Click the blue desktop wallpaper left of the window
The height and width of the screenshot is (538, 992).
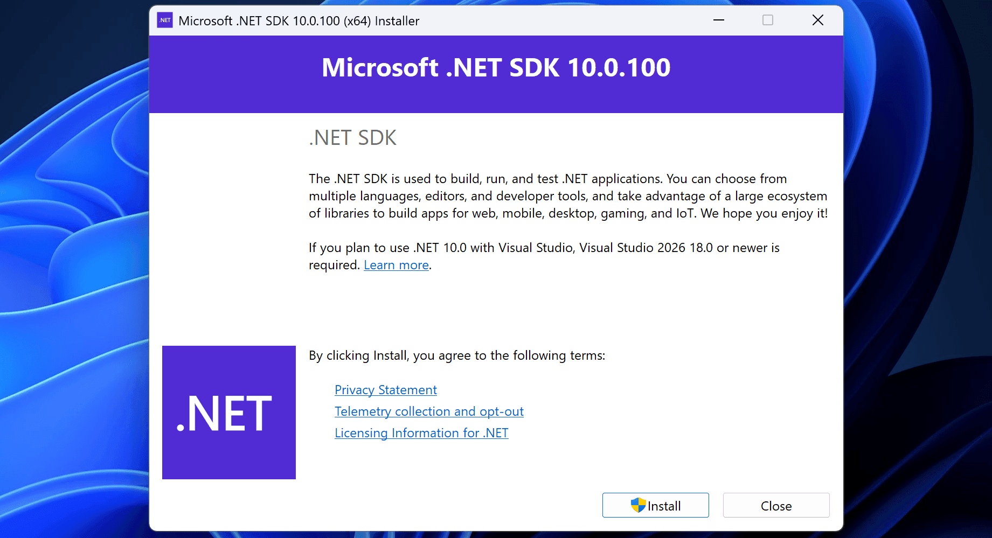click(x=70, y=269)
